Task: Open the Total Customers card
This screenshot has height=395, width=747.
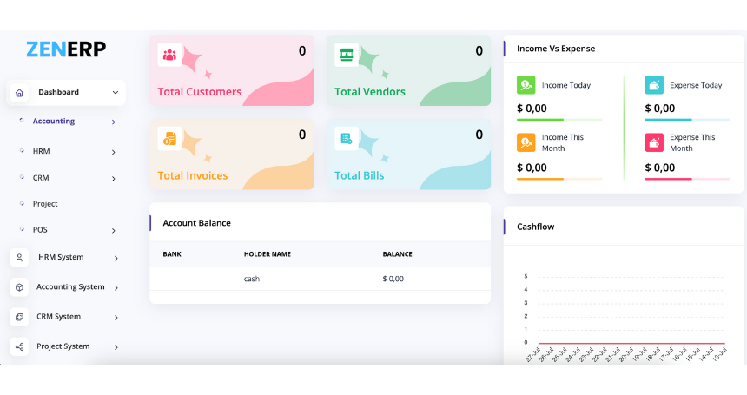Action: point(232,70)
